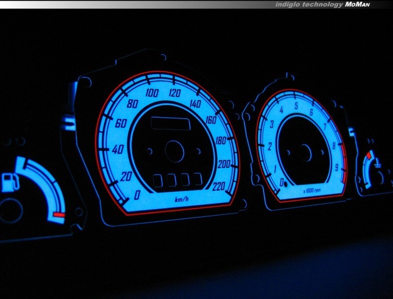Click the 0 mark on the speedometer
The image size is (393, 299).
point(137,195)
